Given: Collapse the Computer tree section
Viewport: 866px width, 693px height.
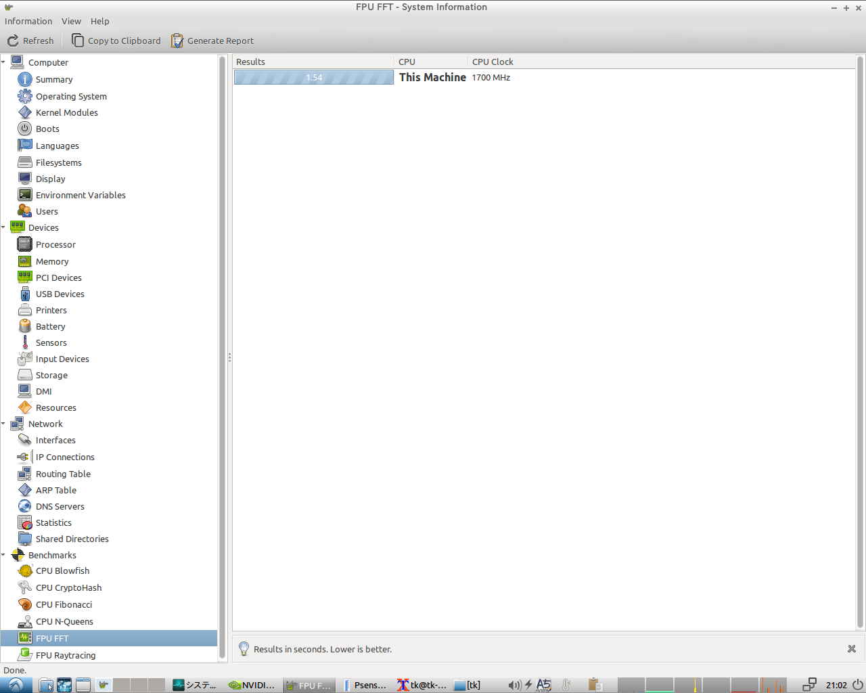Looking at the screenshot, I should 4,62.
